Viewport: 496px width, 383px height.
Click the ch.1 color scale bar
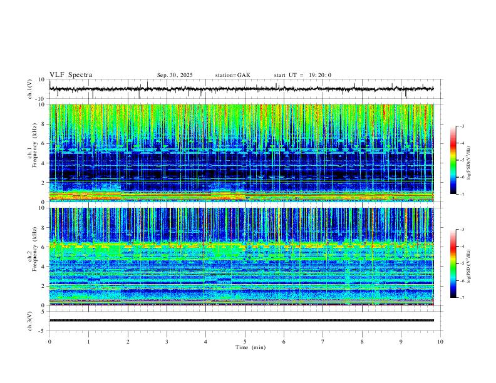[x=453, y=160]
